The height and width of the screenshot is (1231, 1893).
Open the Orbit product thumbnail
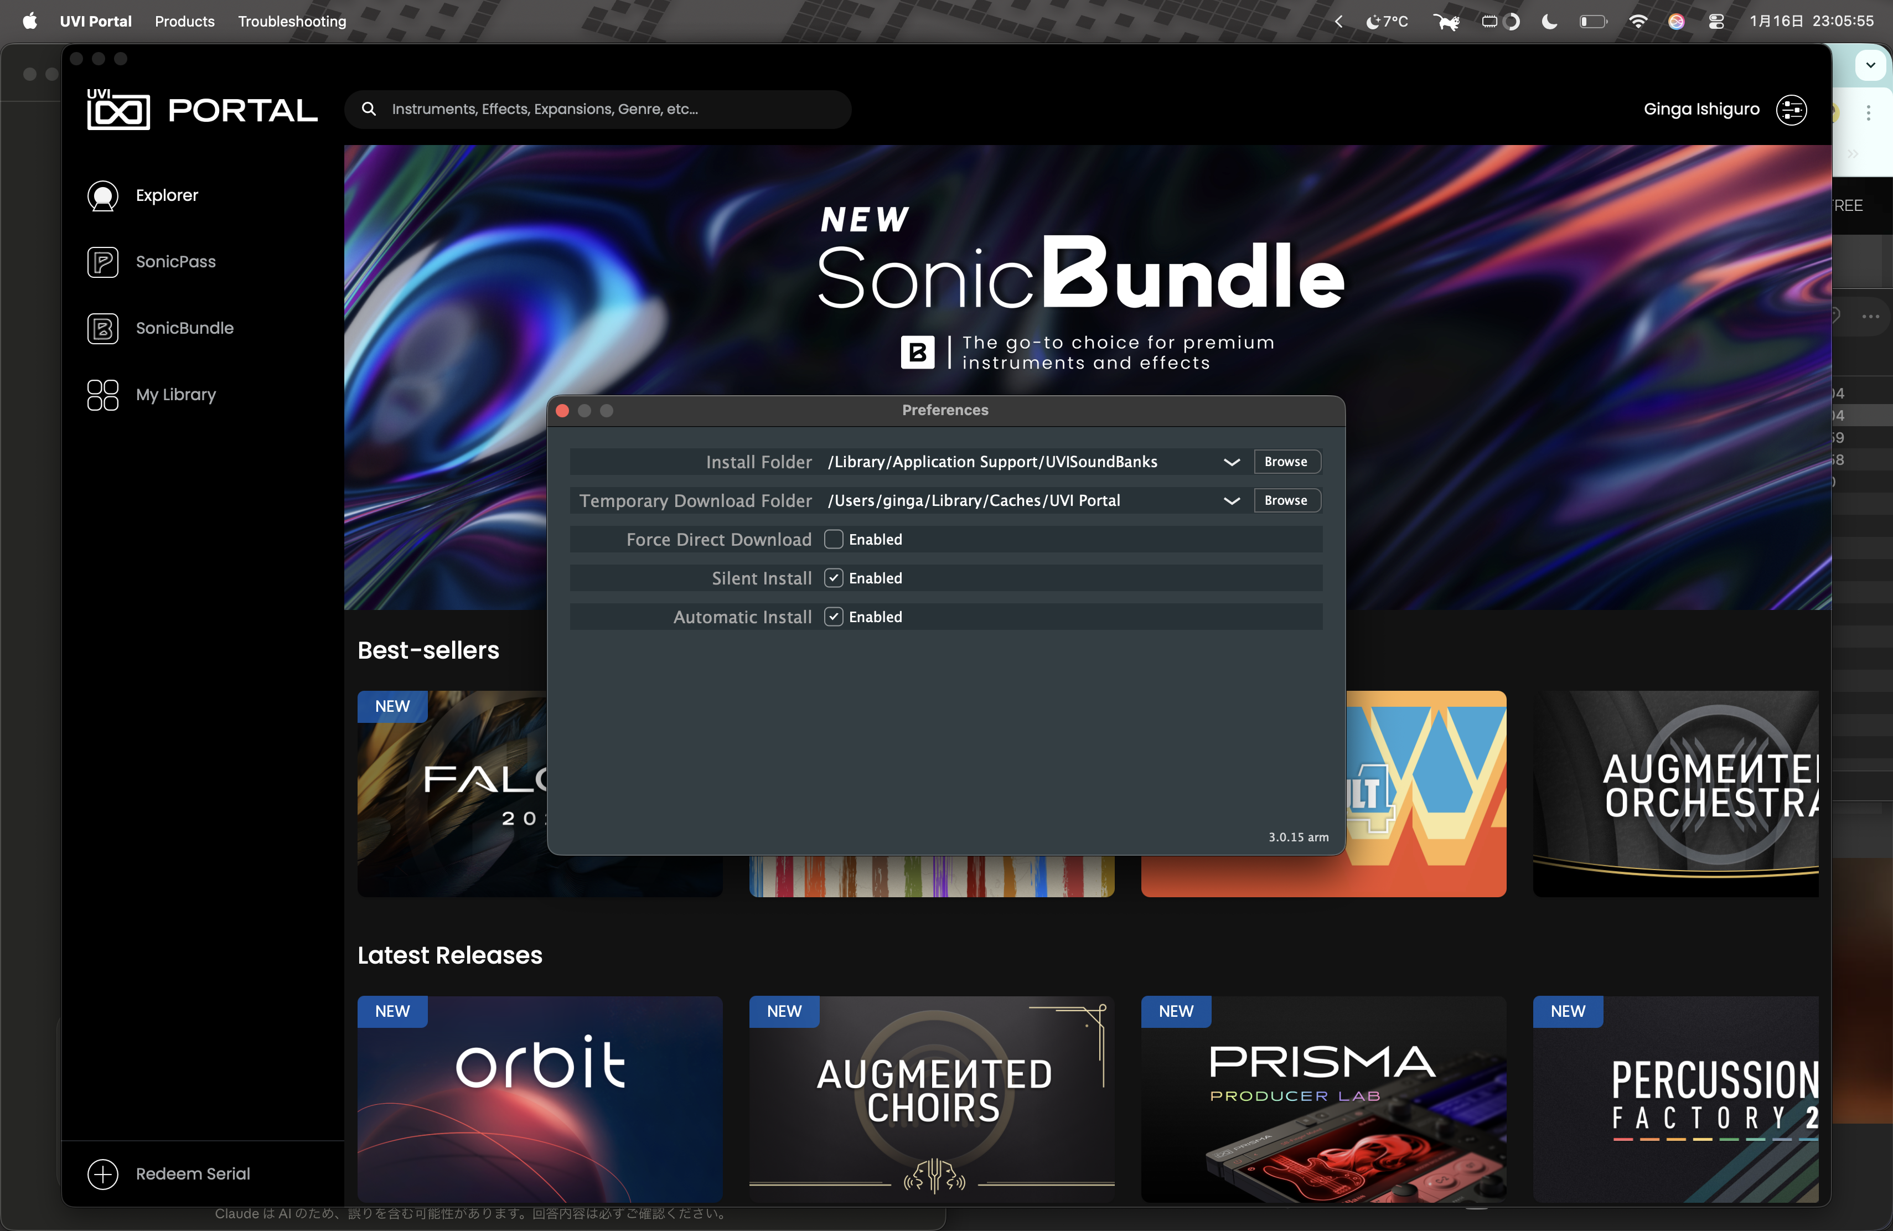click(x=540, y=1099)
